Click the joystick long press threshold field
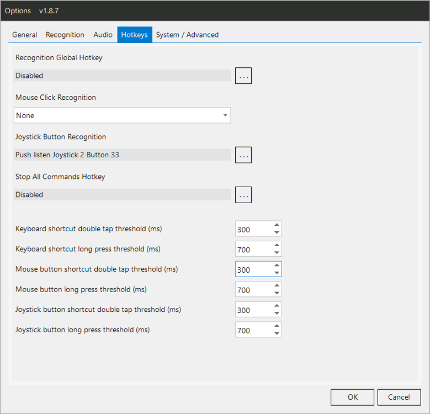The height and width of the screenshot is (414, 430). tap(253, 330)
